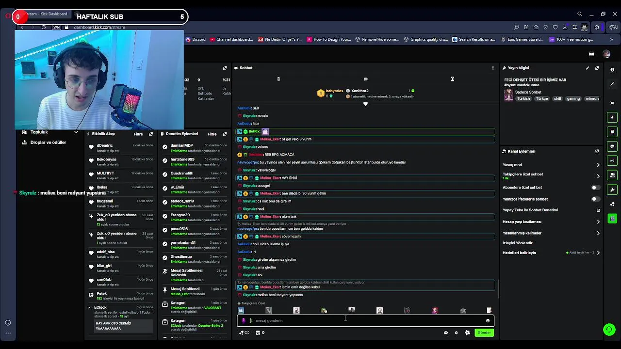Open profile avatar at top right of dashboard

click(606, 54)
